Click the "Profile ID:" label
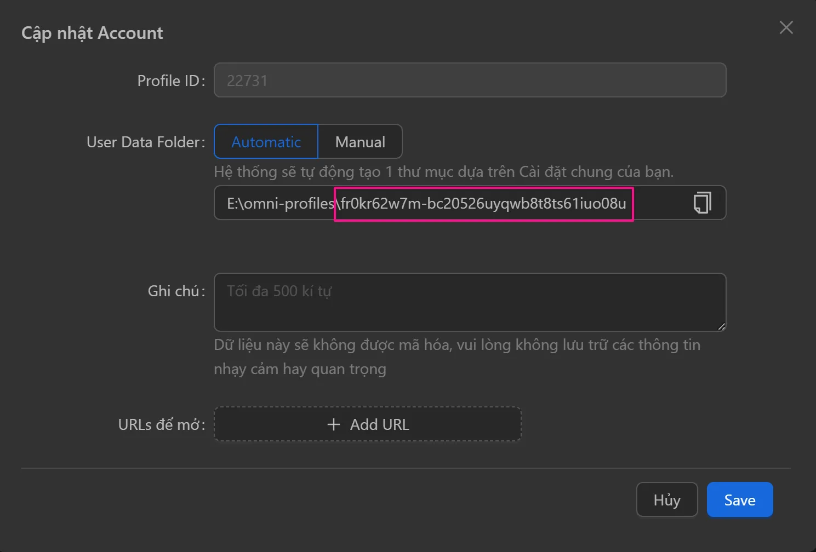Image resolution: width=816 pixels, height=552 pixels. 171,81
